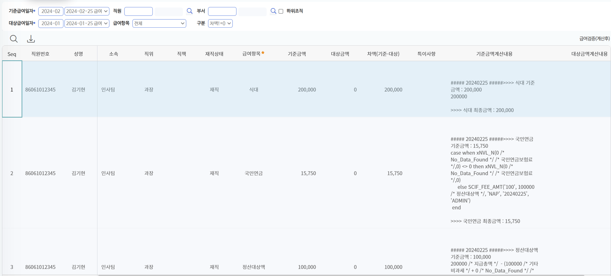This screenshot has width=611, height=276.
Task: Click the 기준금액 column header
Action: click(297, 54)
